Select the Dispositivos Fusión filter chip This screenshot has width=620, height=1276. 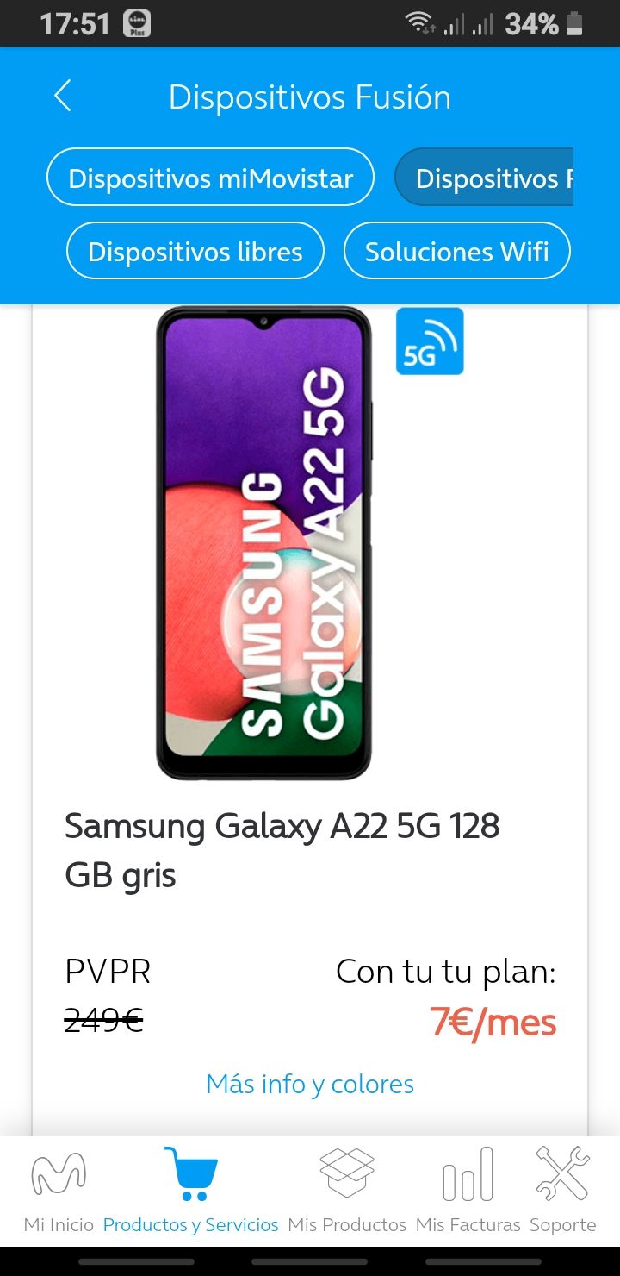(x=484, y=178)
